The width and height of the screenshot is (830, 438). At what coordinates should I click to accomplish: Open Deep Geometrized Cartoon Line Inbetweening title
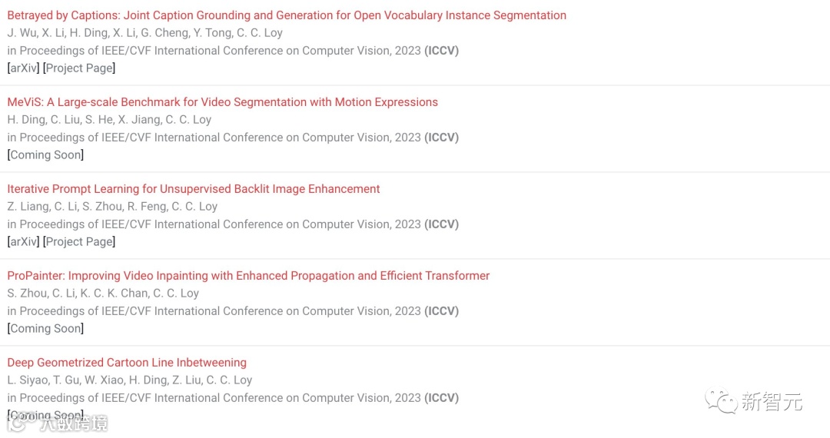click(127, 363)
